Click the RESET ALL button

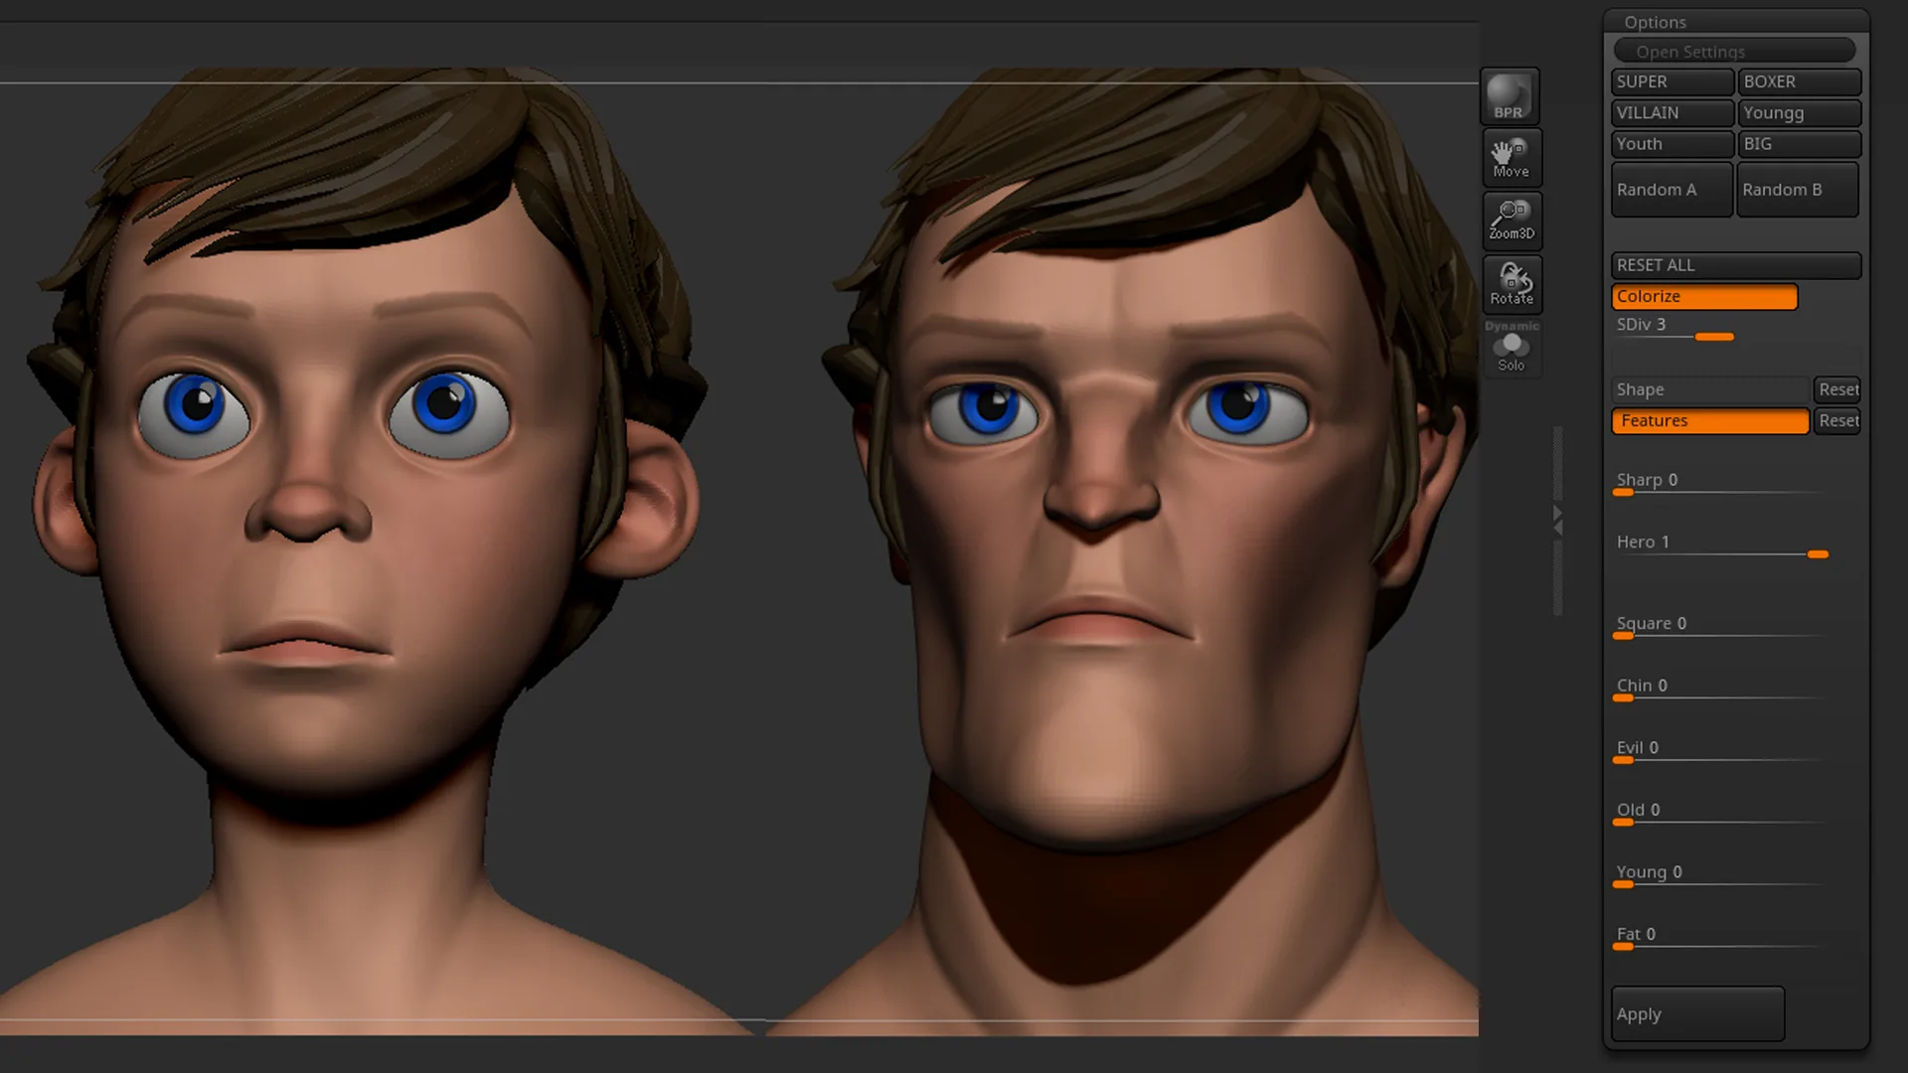pyautogui.click(x=1735, y=263)
